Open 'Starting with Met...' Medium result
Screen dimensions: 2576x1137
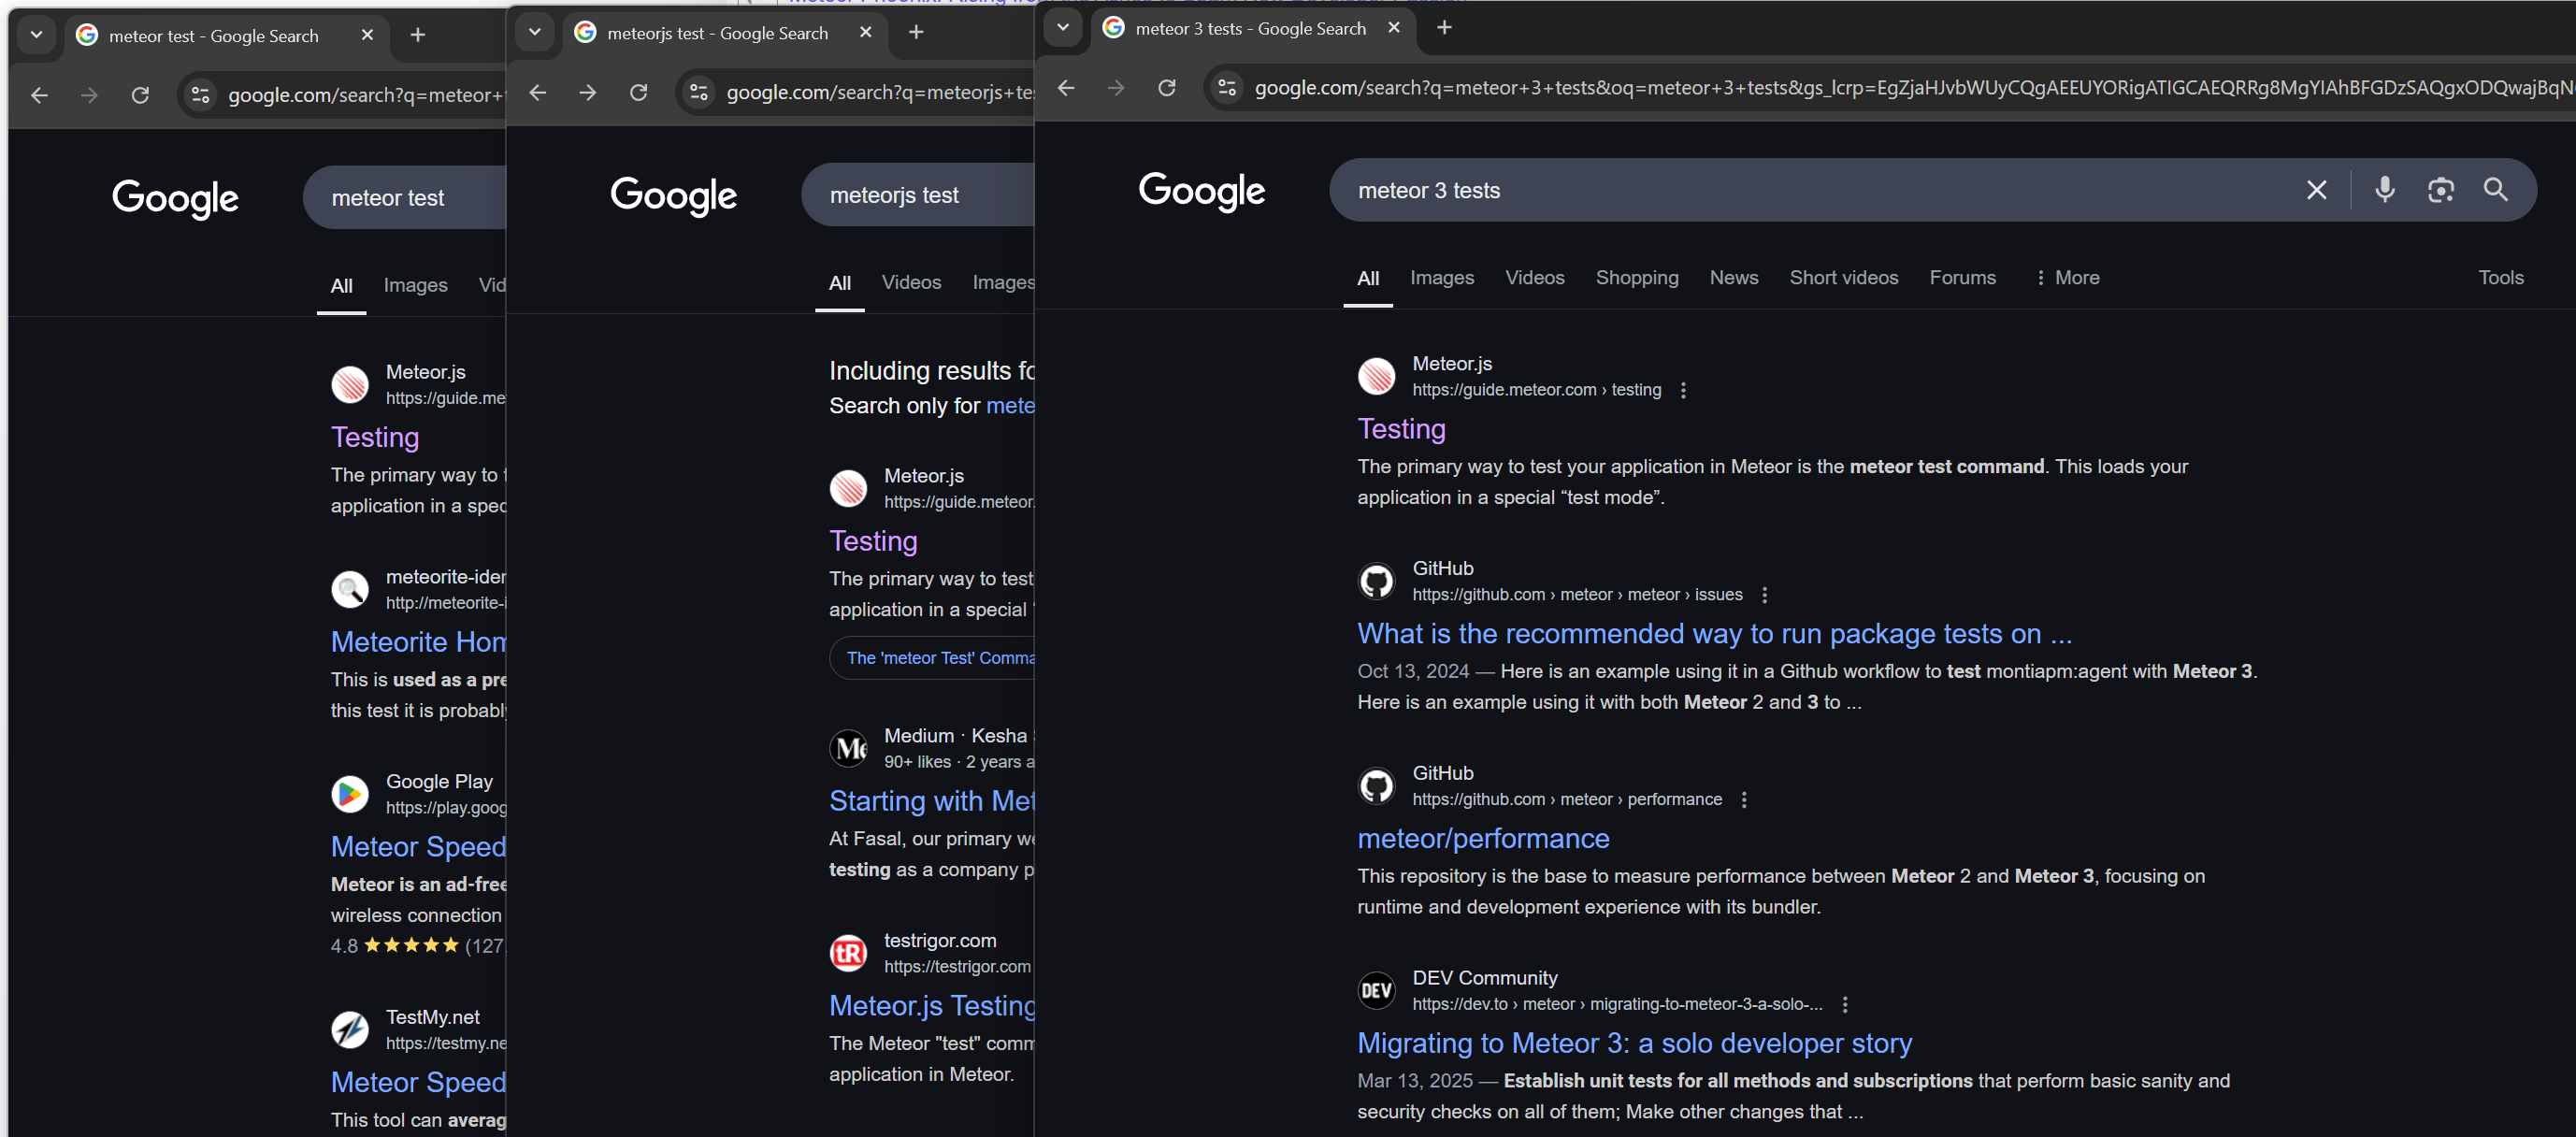(x=931, y=801)
